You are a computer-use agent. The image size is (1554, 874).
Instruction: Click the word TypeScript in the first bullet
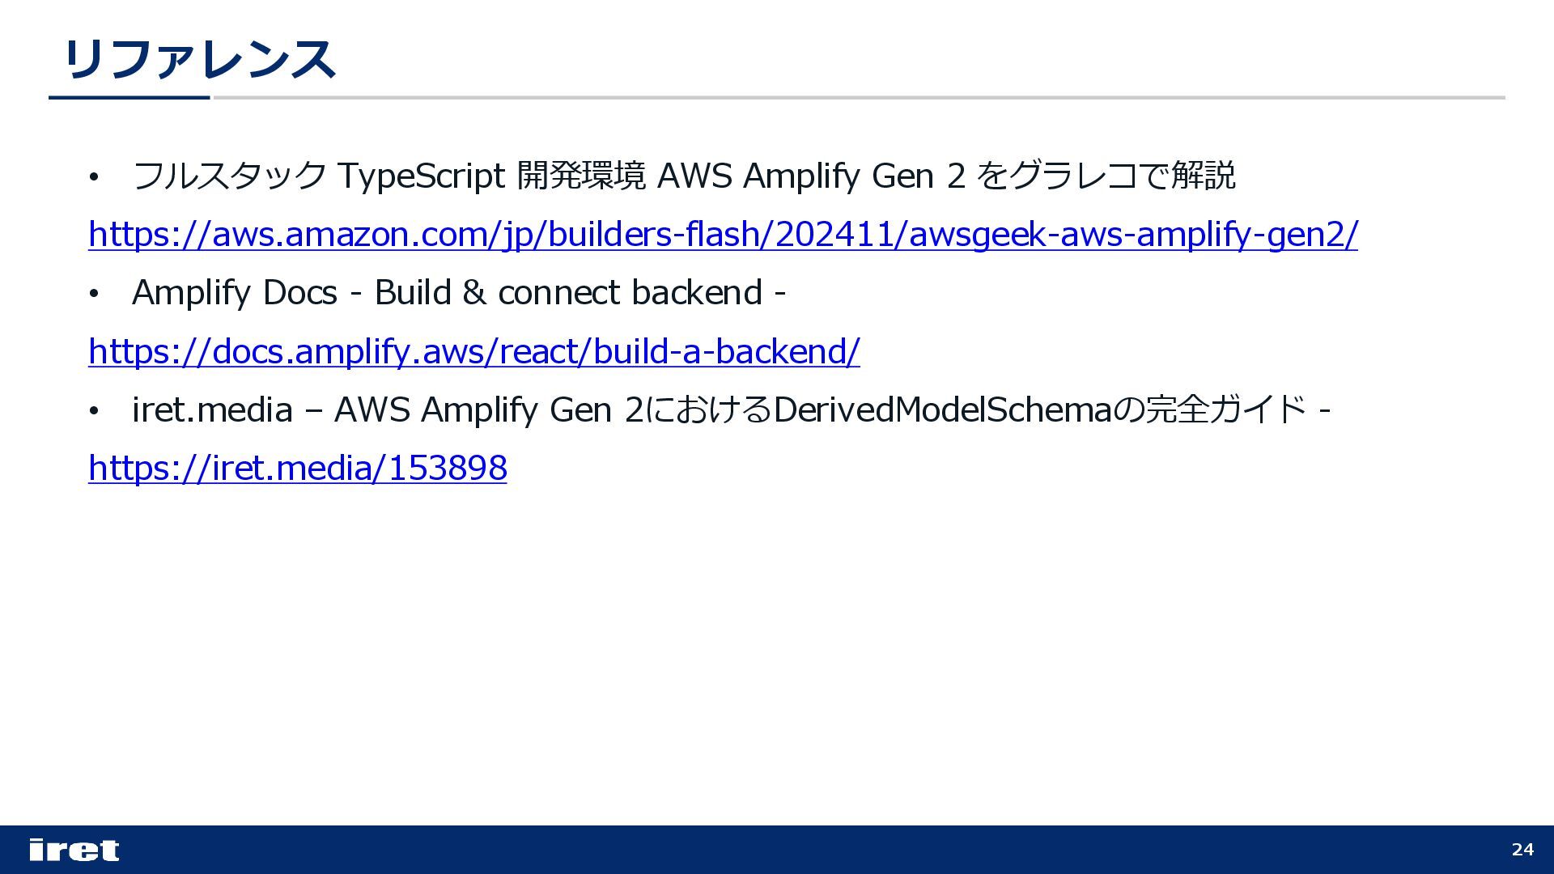tap(421, 176)
